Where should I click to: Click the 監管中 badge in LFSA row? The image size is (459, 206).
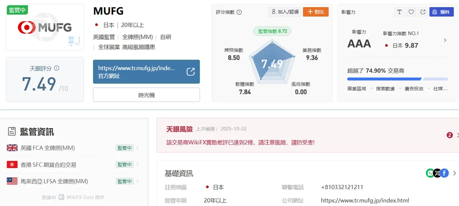[125, 181]
